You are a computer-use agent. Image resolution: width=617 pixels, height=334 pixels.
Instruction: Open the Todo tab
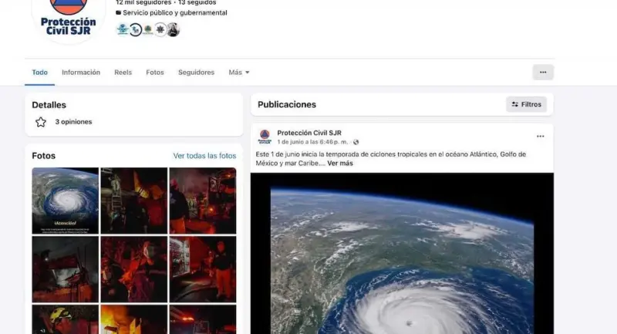(x=40, y=73)
